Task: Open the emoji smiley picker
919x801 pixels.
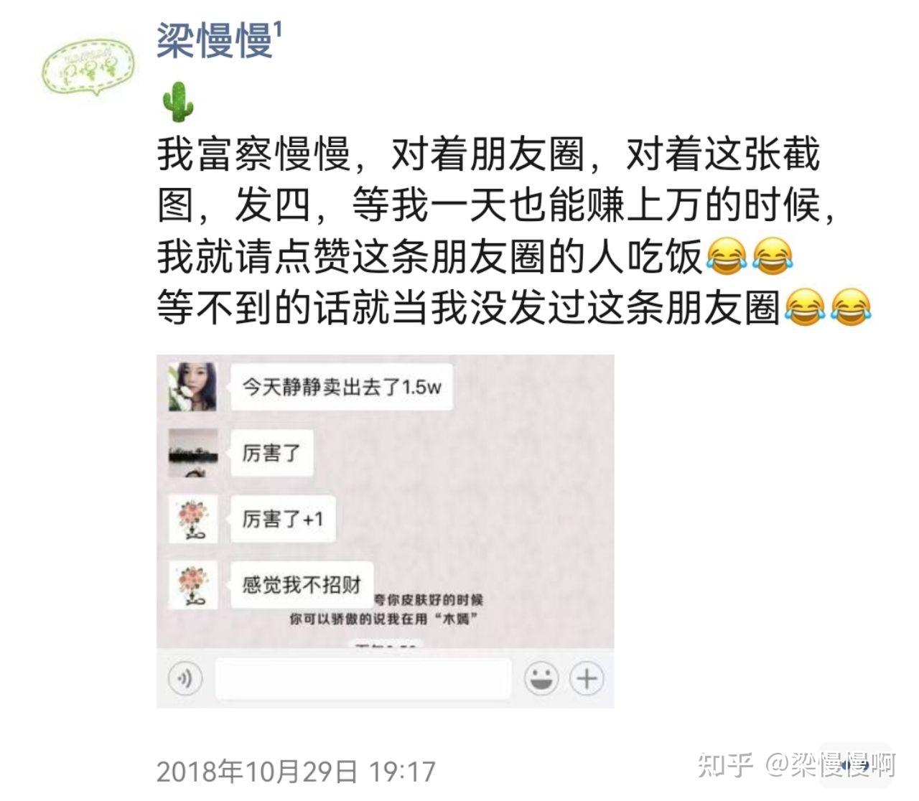Action: pos(541,678)
